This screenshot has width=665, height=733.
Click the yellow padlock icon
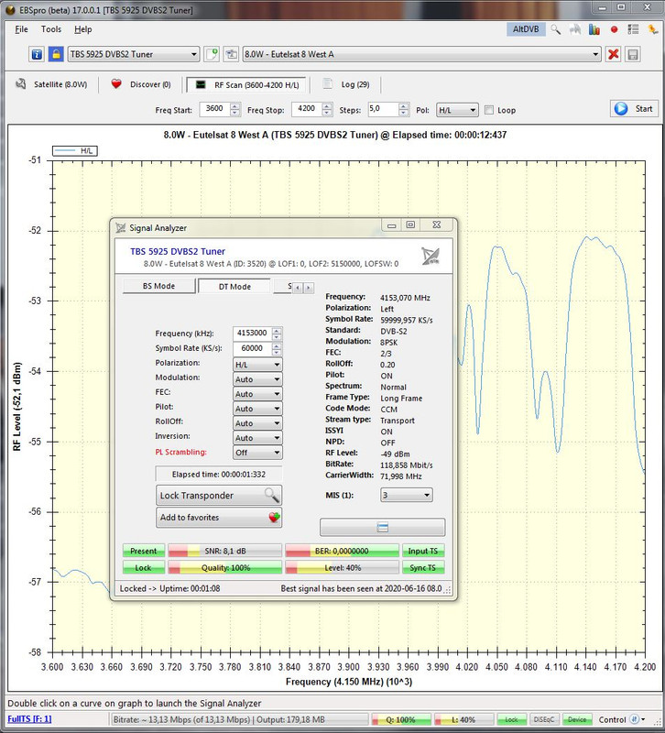coord(56,54)
